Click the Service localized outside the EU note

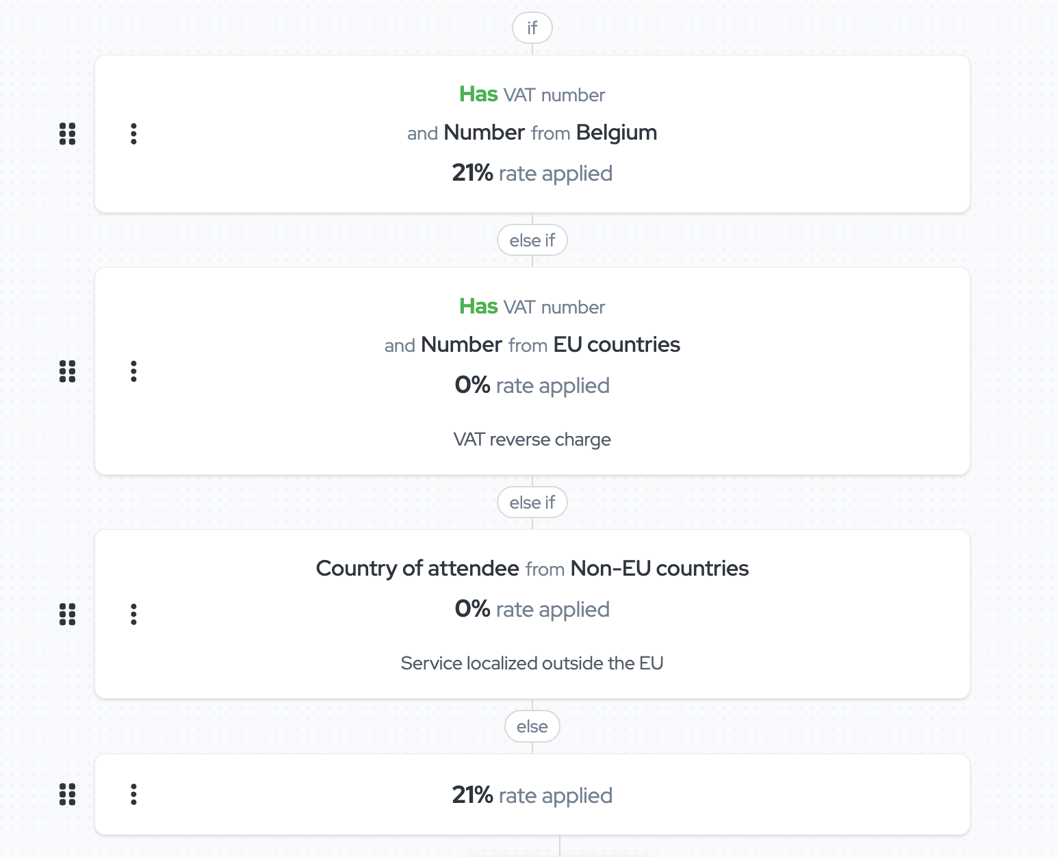coord(532,663)
